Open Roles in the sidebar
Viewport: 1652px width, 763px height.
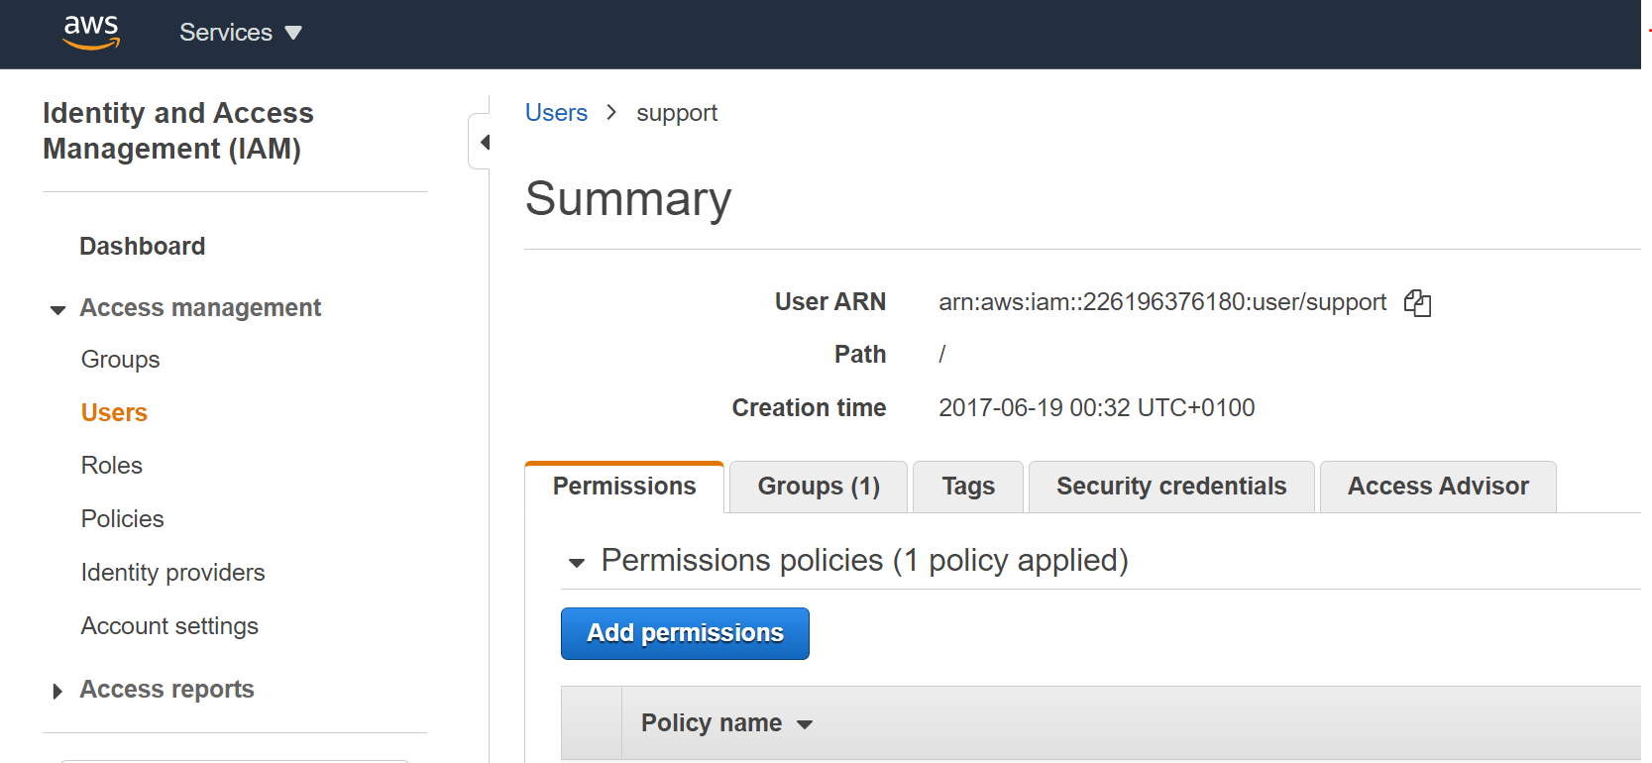tap(112, 466)
